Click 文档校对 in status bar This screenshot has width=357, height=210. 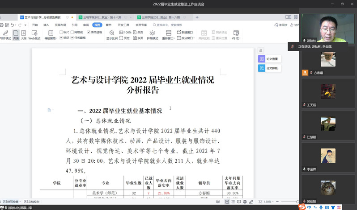pos(32,202)
